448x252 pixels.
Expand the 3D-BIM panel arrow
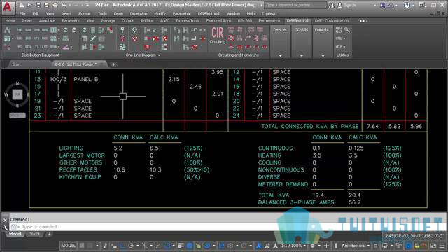click(x=302, y=56)
